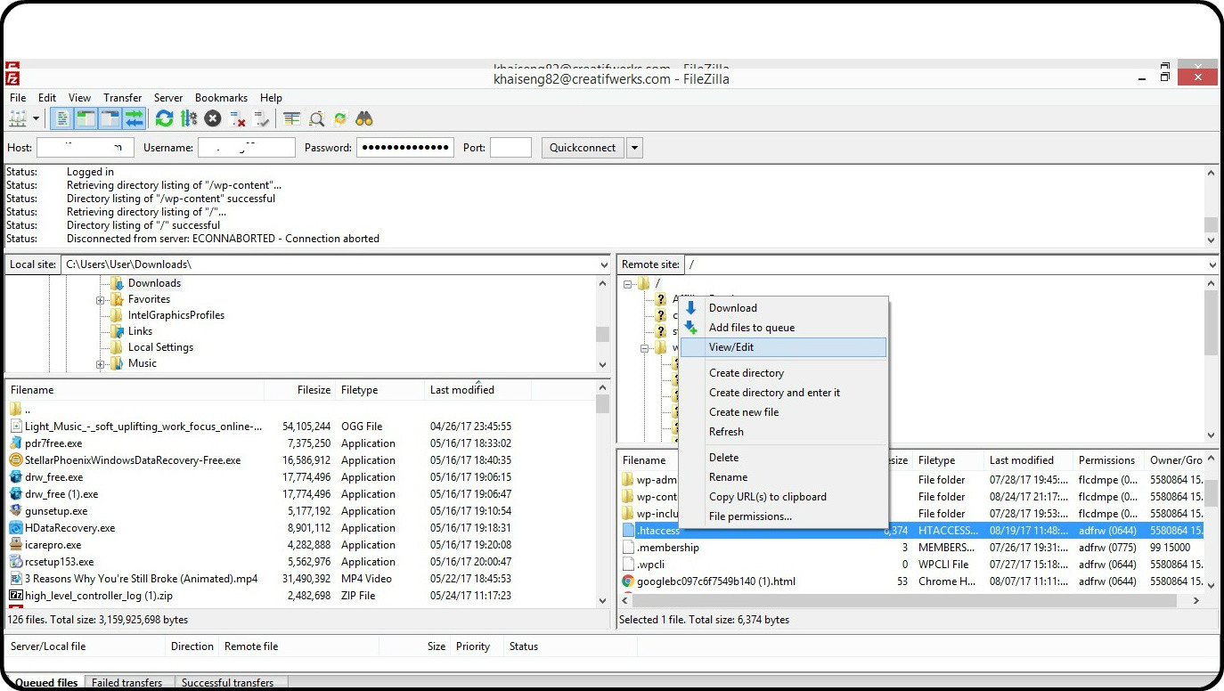Open the Remote site path dropdown
The image size is (1224, 691).
coord(1212,264)
